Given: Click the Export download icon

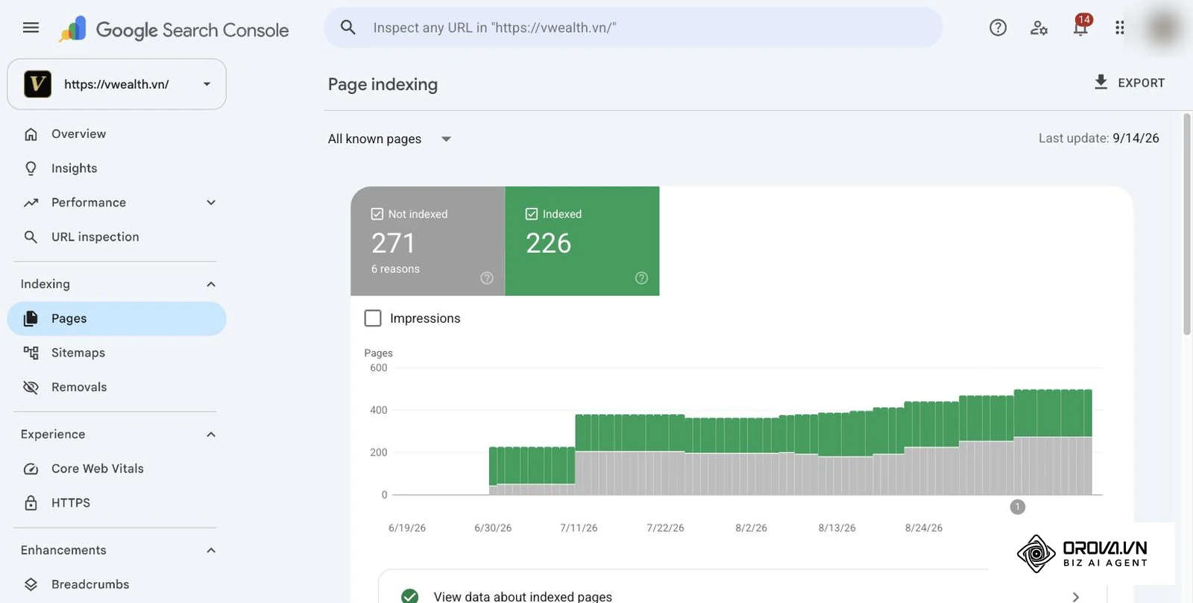Looking at the screenshot, I should tap(1101, 82).
